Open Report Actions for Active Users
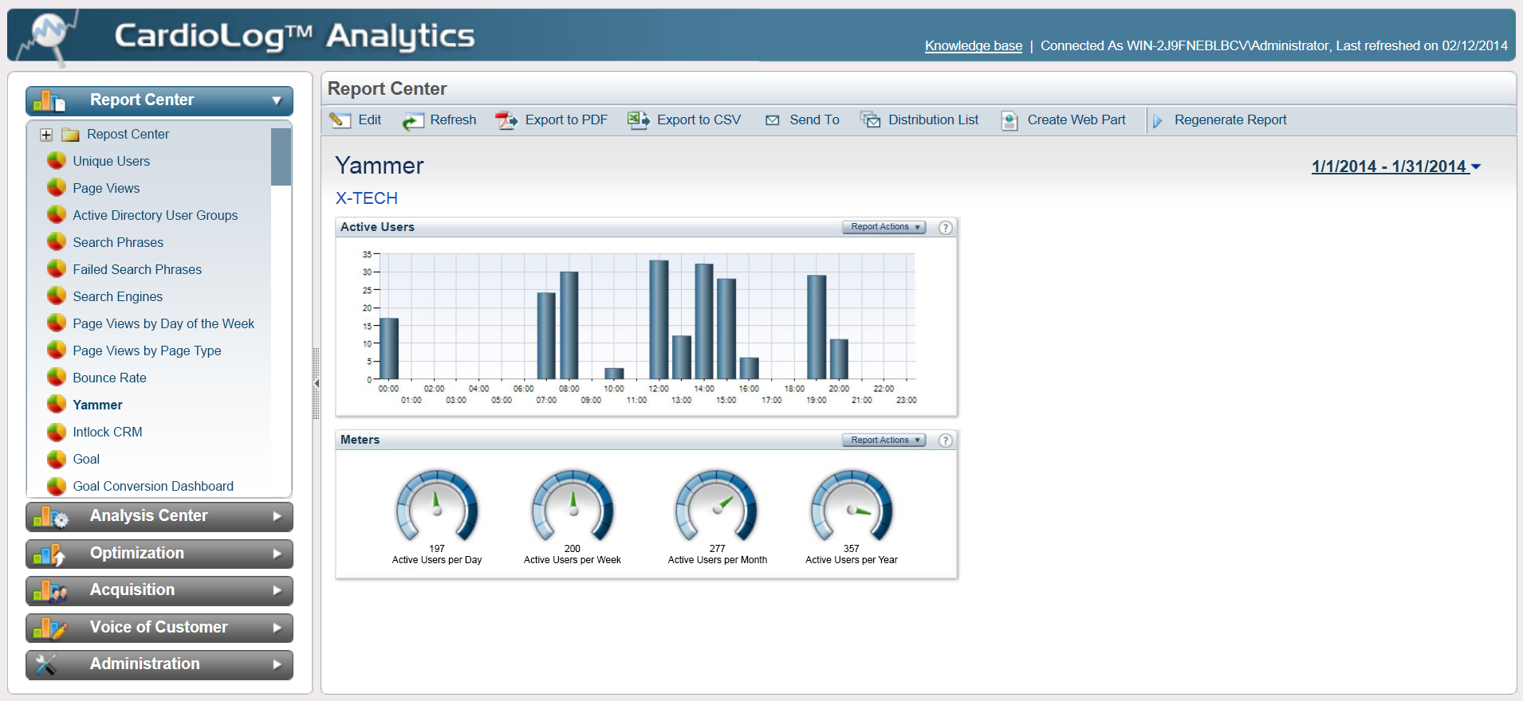This screenshot has width=1523, height=701. coord(884,227)
